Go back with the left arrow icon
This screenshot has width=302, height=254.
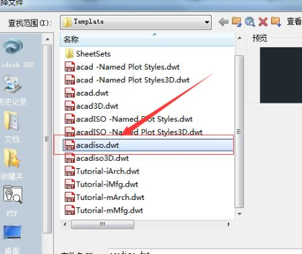click(x=223, y=22)
